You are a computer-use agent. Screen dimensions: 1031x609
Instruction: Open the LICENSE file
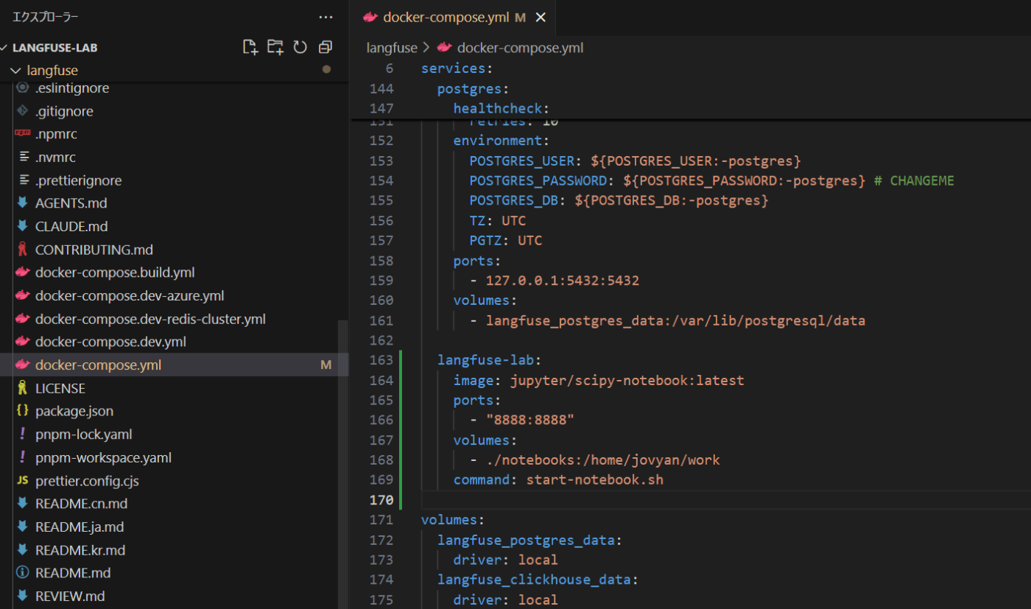[x=60, y=388]
